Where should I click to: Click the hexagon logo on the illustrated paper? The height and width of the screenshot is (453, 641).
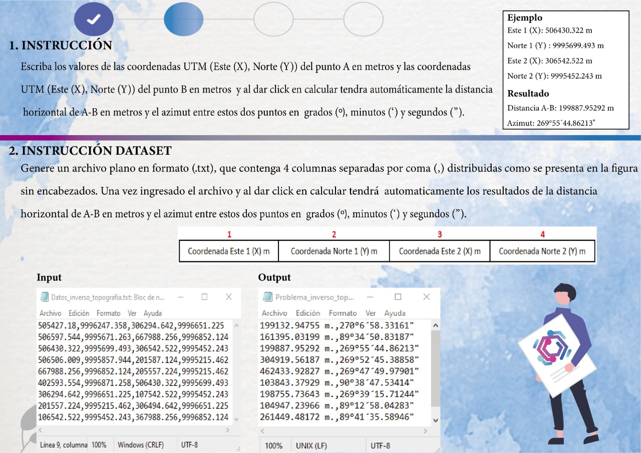[551, 348]
